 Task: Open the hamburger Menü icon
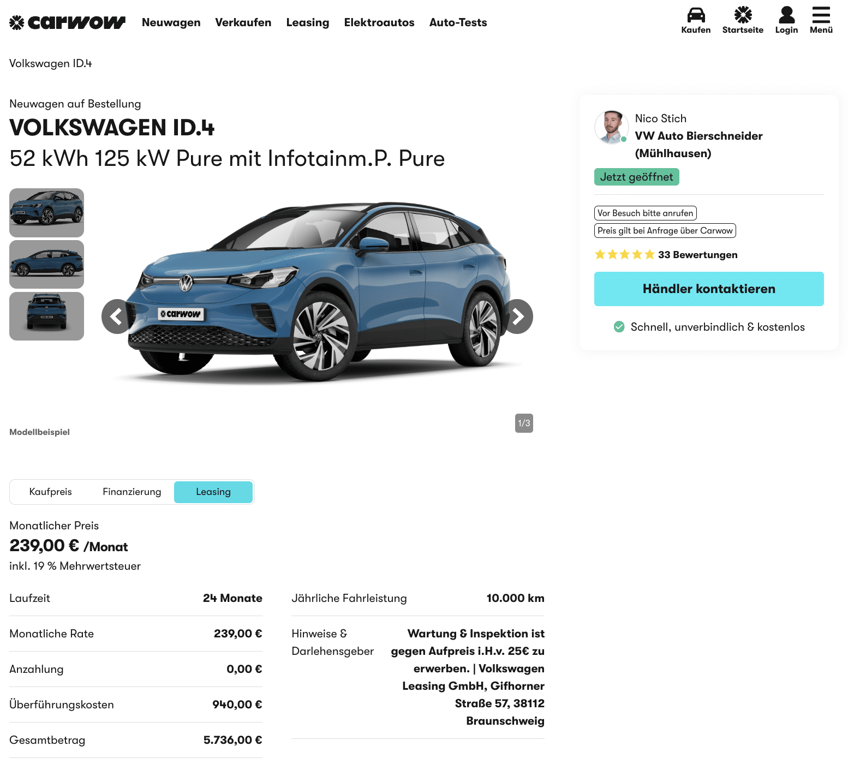[x=821, y=15]
